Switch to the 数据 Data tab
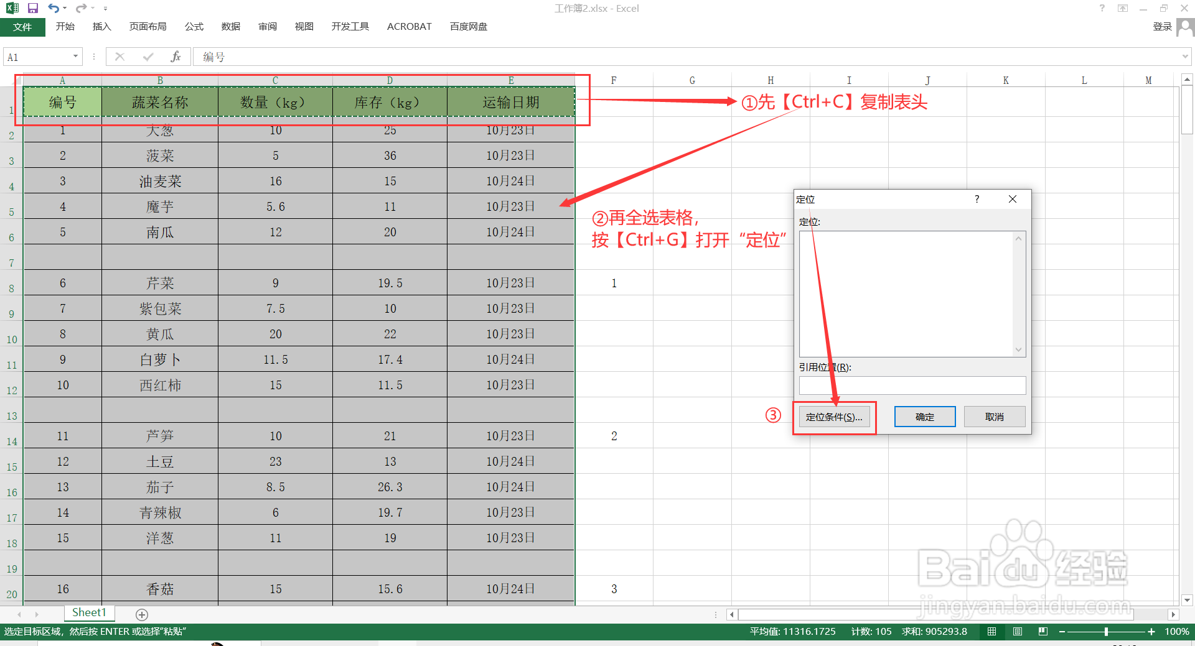Viewport: 1195px width, 646px height. click(231, 27)
